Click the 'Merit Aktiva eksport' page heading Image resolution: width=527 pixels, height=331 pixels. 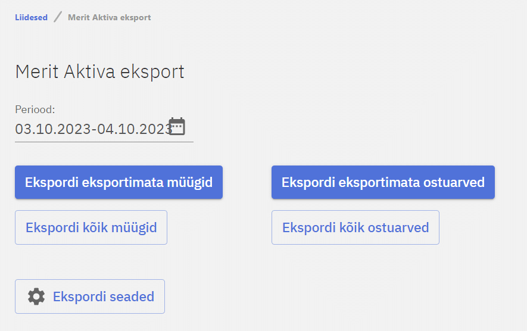(100, 72)
